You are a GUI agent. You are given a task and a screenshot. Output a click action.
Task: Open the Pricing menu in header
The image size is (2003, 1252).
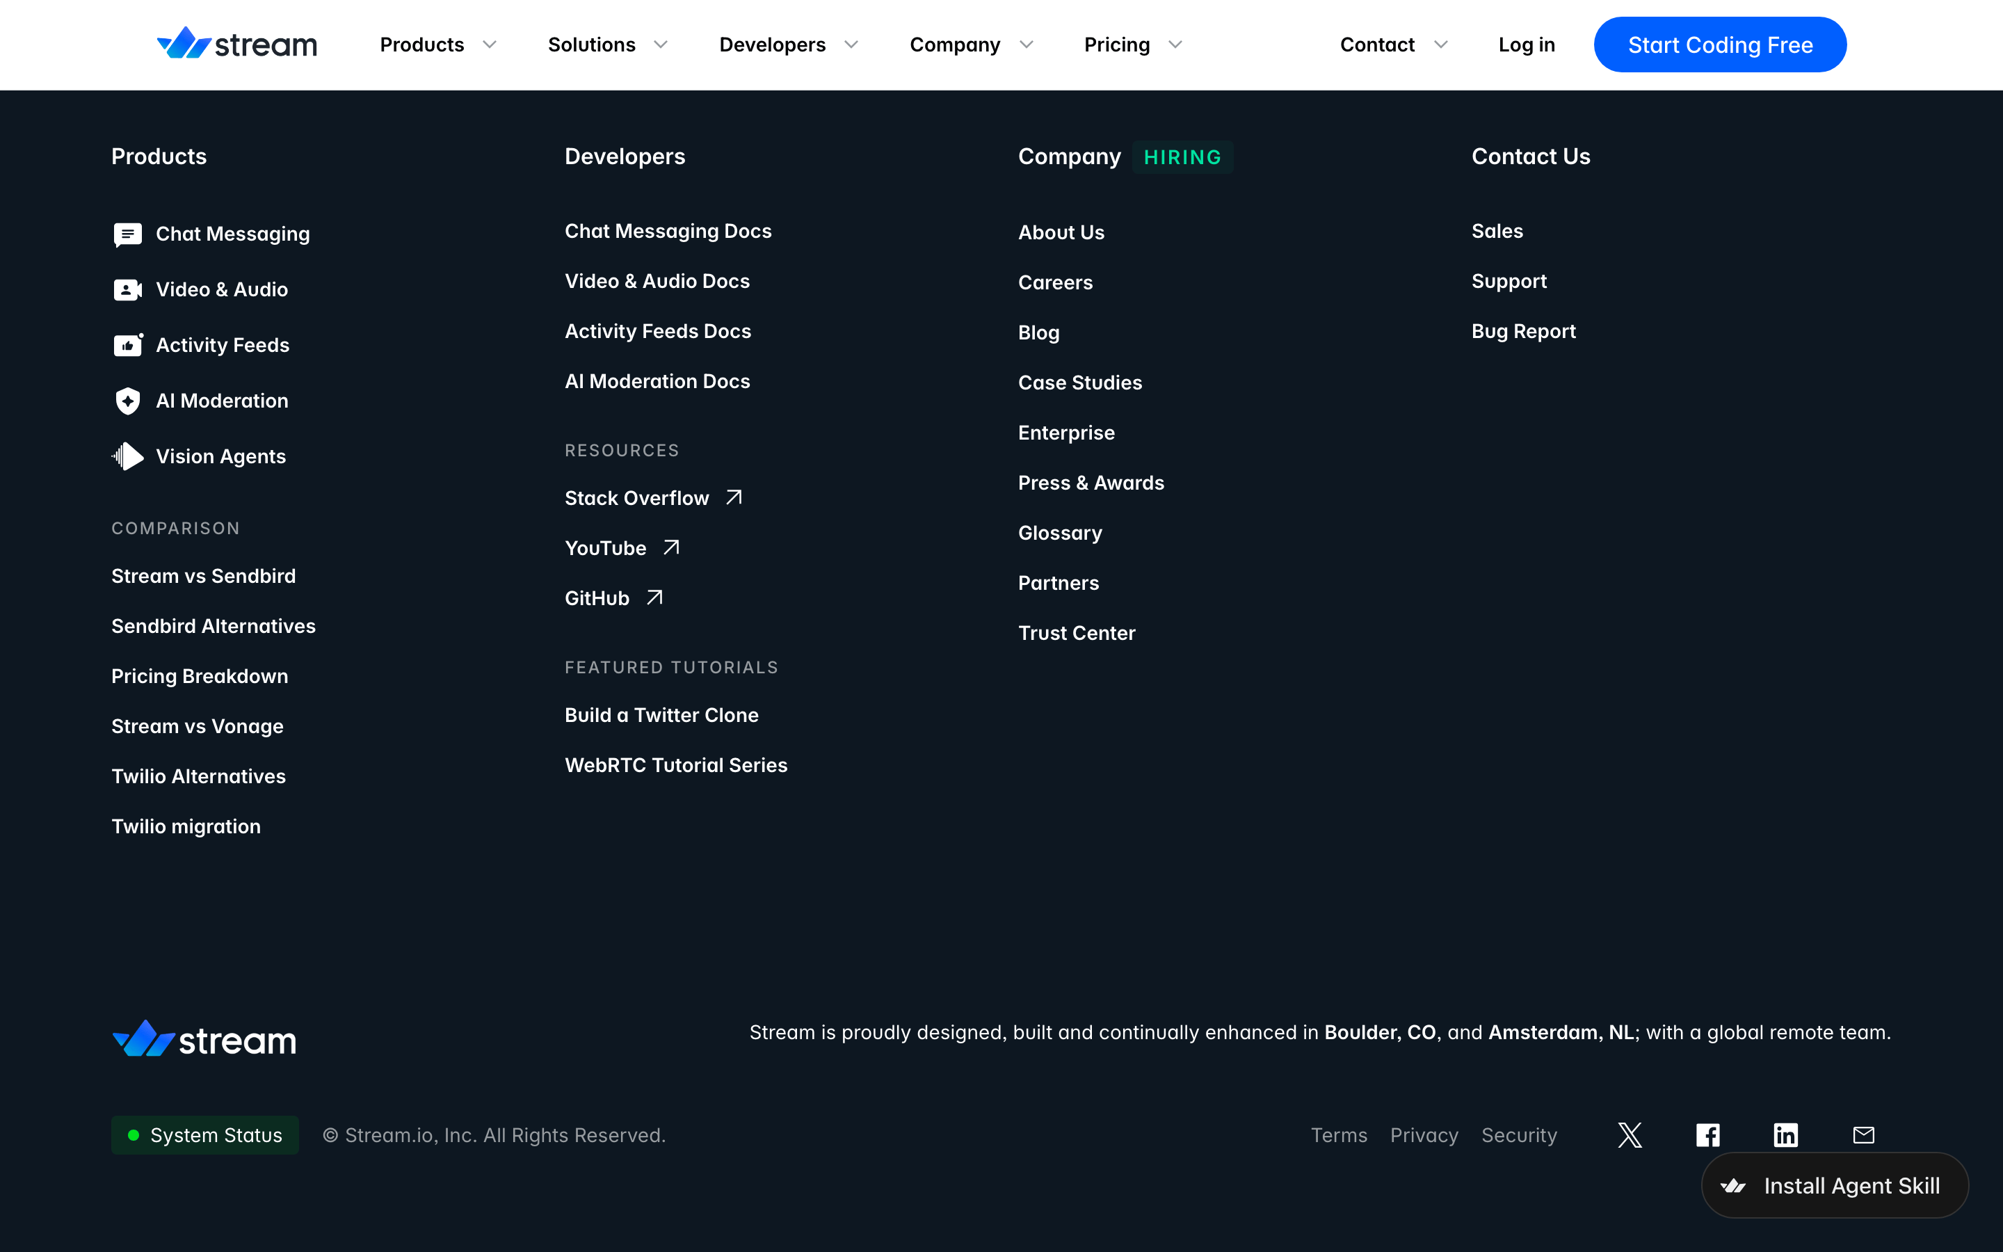click(x=1133, y=45)
